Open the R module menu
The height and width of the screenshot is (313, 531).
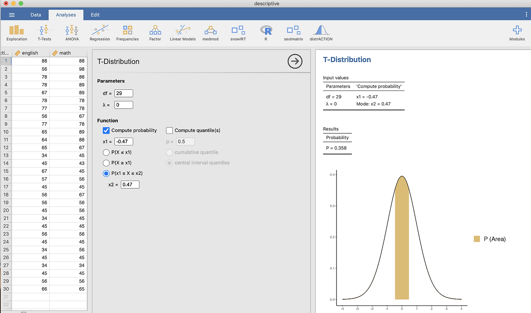tap(266, 33)
